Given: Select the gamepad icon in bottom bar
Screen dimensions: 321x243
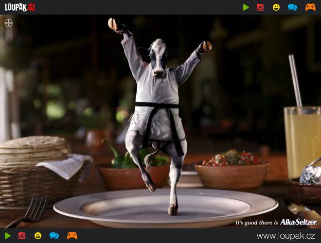Looking at the screenshot, I should point(72,236).
